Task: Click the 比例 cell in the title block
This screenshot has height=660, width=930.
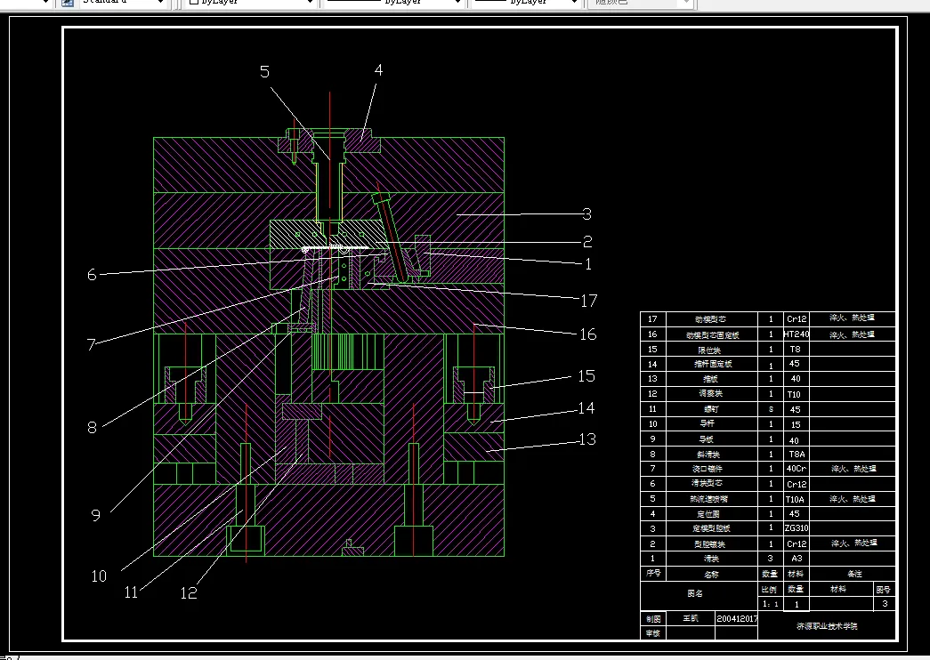Action: coord(769,590)
